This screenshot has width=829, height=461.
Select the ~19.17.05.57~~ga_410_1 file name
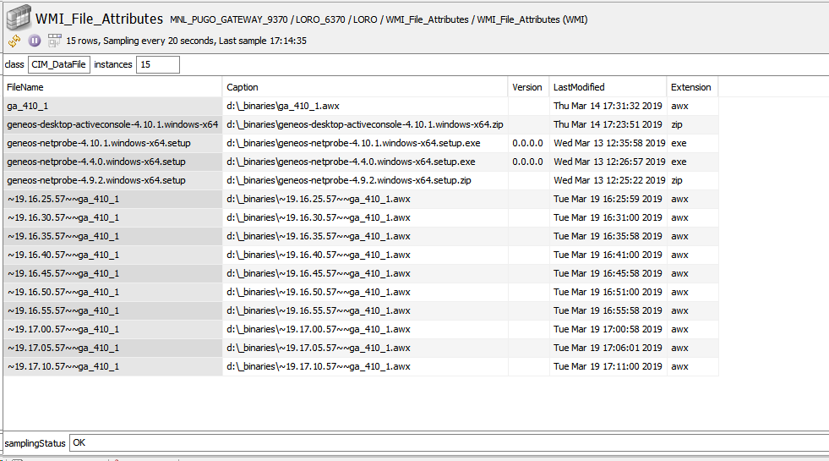tap(112, 348)
